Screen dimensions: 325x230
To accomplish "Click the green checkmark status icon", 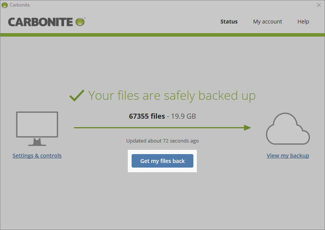I will click(77, 95).
